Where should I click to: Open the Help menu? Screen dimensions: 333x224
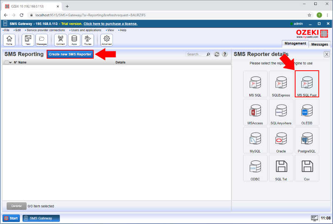coord(123,30)
